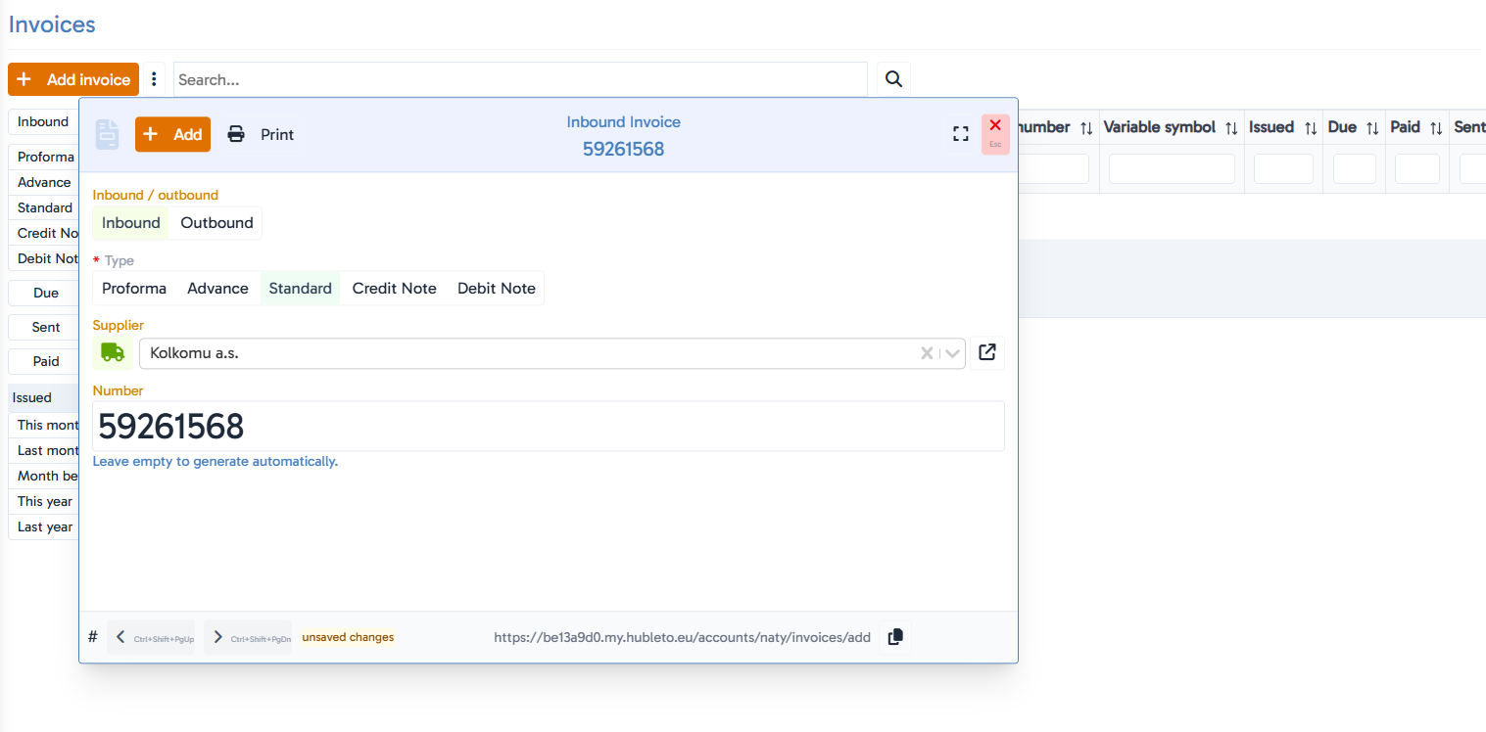Go to previous record with Ctrl+Shift+PgUp arrow

point(151,637)
